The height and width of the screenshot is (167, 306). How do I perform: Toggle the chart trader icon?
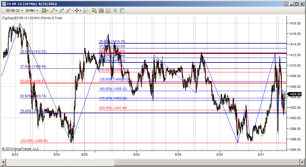pos(94,10)
